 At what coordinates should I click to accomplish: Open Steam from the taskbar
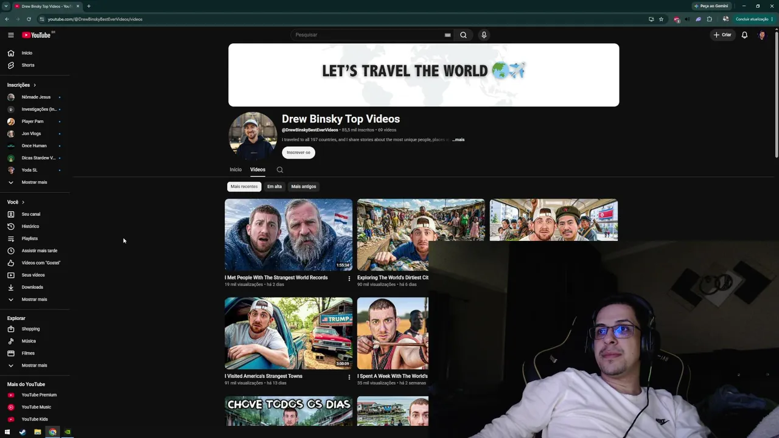pos(23,432)
